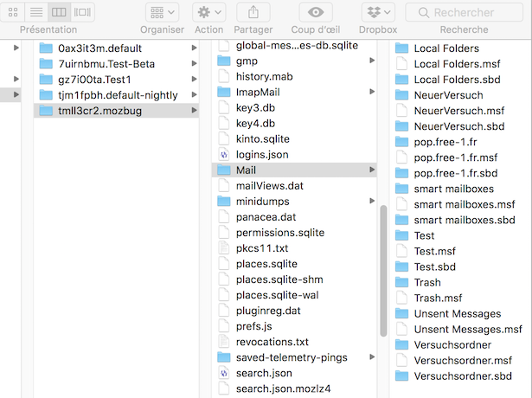Image resolution: width=532 pixels, height=398 pixels.
Task: Select the Mail folder icon
Action: click(x=224, y=170)
